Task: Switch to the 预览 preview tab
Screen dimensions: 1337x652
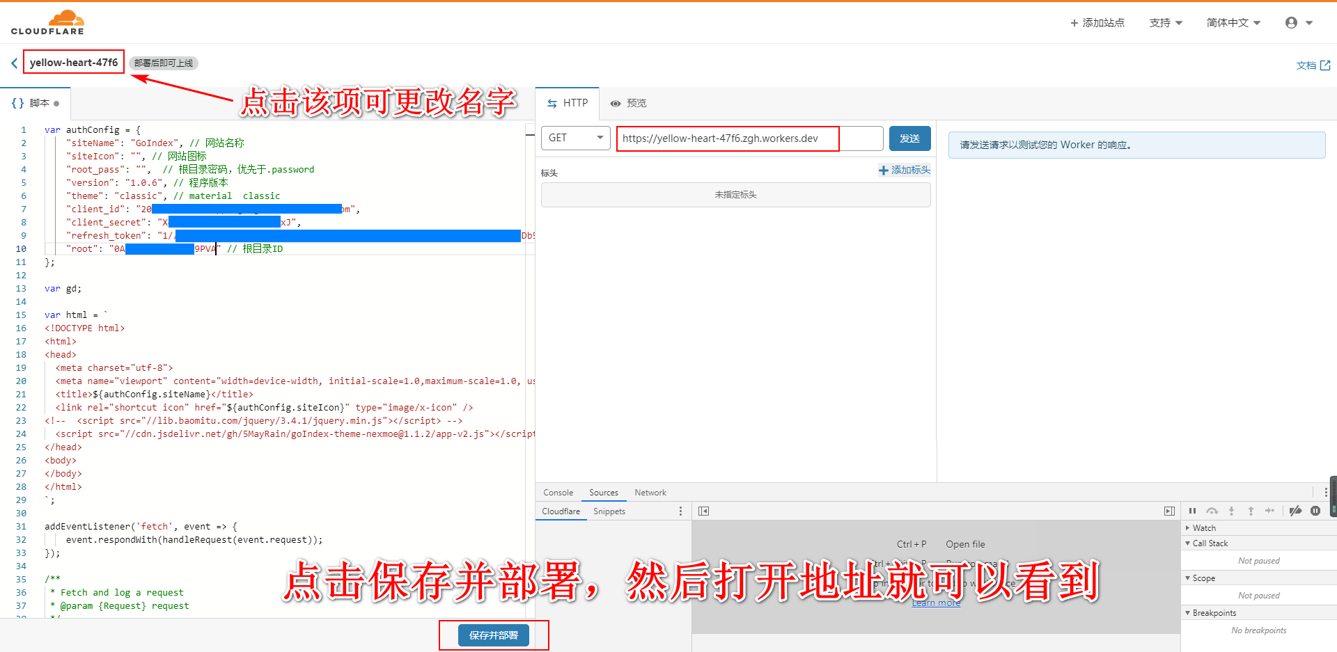Action: point(628,103)
